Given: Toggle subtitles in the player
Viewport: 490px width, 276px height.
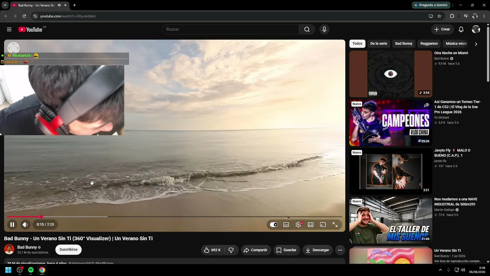Looking at the screenshot, I should click(286, 225).
